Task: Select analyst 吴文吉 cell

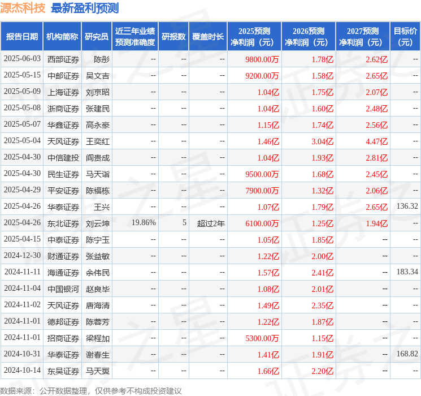Action: (97, 75)
